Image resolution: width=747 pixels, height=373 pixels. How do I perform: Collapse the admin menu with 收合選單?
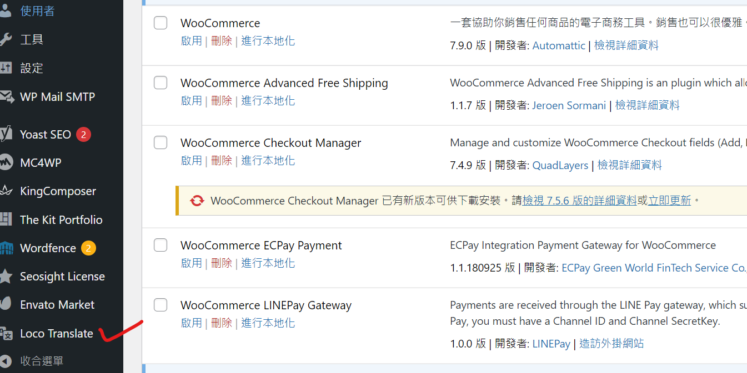[x=42, y=361]
